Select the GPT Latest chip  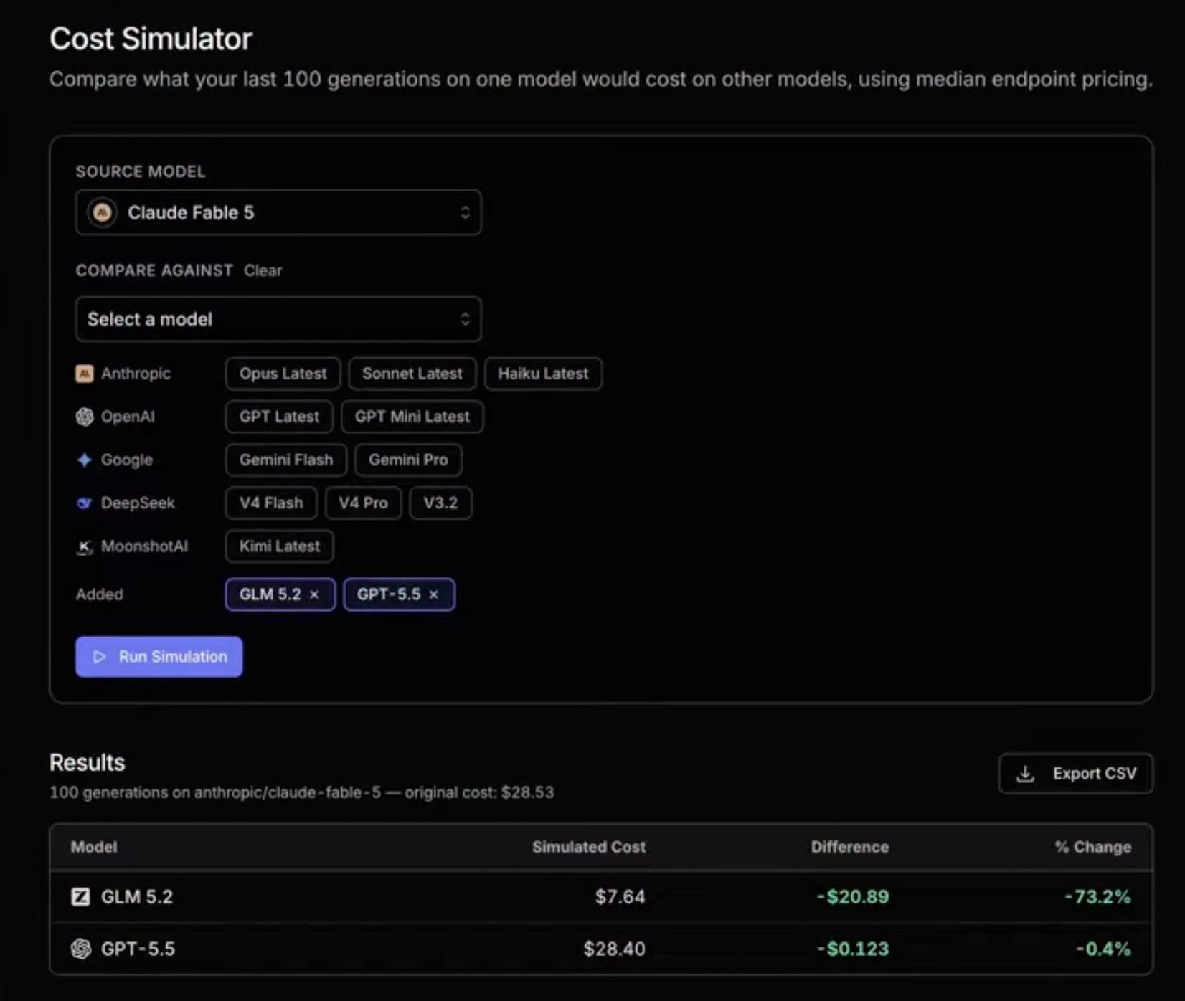279,417
